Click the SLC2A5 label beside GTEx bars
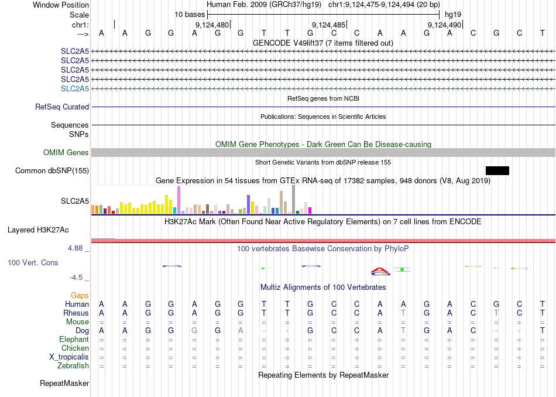The height and width of the screenshot is (397, 556). point(75,201)
